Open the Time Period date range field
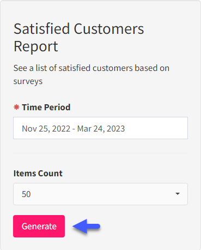The height and width of the screenshot is (250, 201). click(x=100, y=128)
